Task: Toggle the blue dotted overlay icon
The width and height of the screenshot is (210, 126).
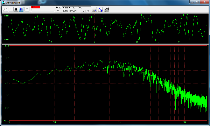Action: point(100,9)
